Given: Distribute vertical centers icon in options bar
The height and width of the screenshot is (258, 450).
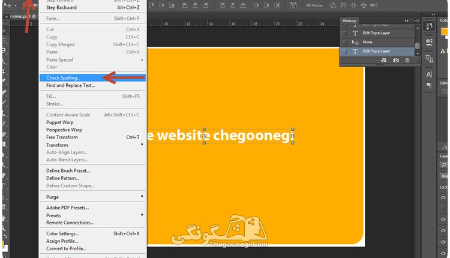Looking at the screenshot, I should (233, 5).
